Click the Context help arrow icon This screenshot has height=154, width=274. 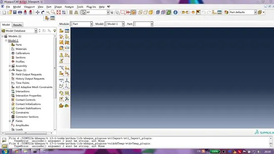click(x=109, y=7)
